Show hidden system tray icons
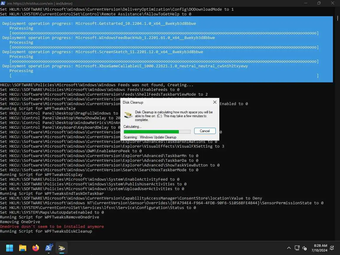 point(289,248)
